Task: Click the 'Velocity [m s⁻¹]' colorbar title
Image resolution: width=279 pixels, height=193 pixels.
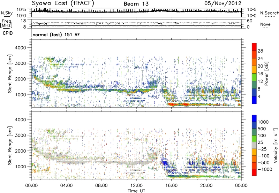Action: click(276, 145)
